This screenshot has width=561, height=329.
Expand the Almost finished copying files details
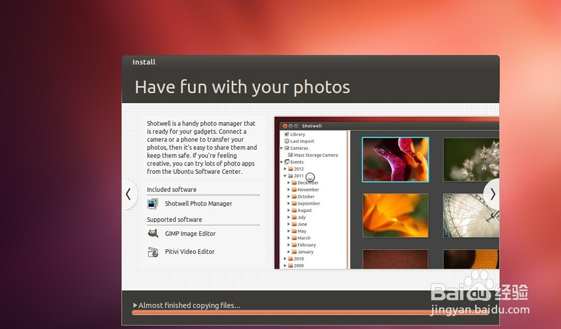point(134,305)
